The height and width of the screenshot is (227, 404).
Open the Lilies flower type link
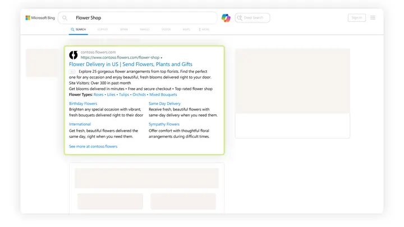click(111, 95)
